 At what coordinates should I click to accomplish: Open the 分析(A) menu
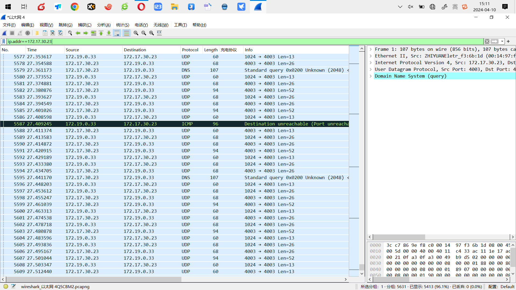pos(104,25)
